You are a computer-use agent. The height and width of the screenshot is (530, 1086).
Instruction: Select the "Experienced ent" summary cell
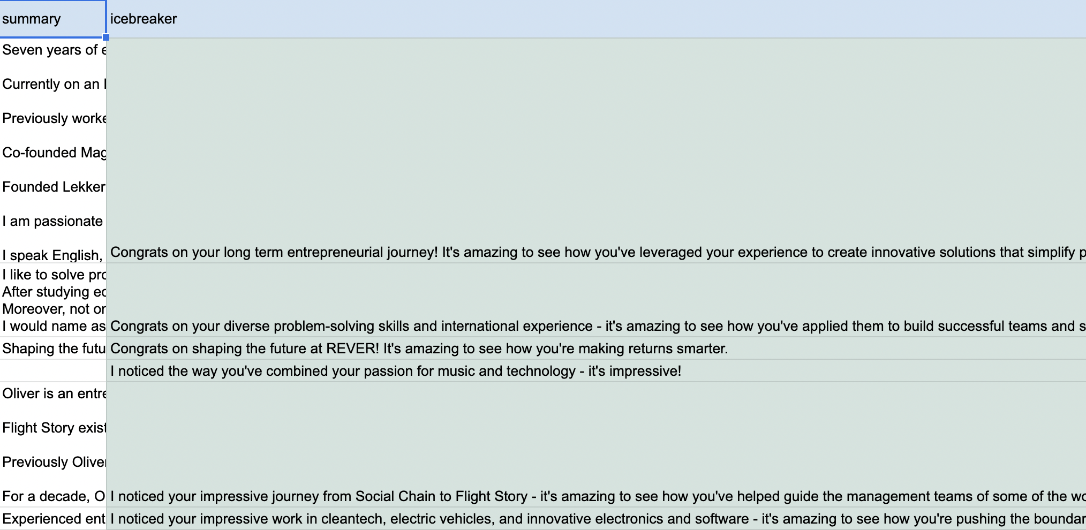point(54,519)
